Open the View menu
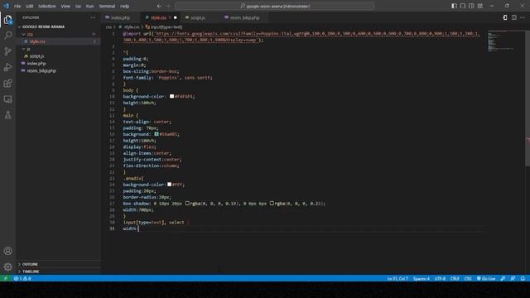This screenshot has height=298, width=530. click(65, 6)
